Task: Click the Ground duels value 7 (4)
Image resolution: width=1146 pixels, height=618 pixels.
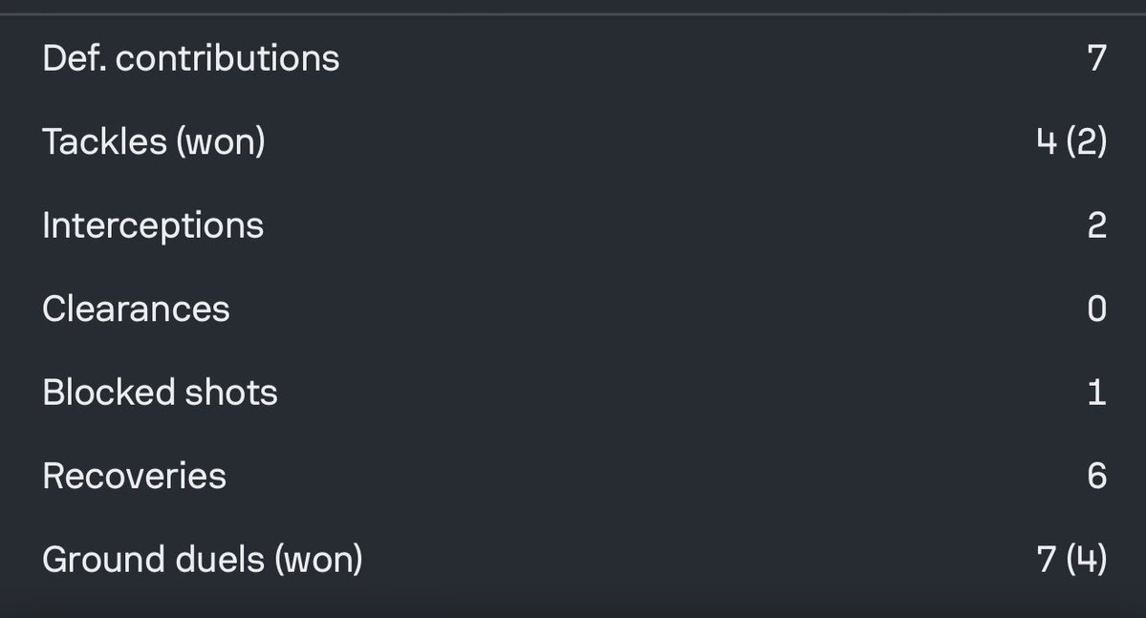Action: point(1071,560)
